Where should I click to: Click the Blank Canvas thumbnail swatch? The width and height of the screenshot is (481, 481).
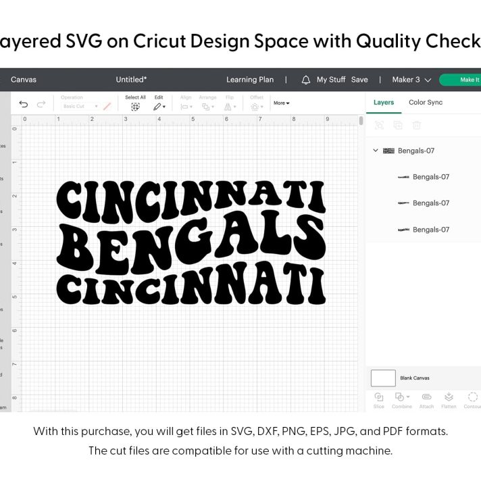click(x=383, y=378)
